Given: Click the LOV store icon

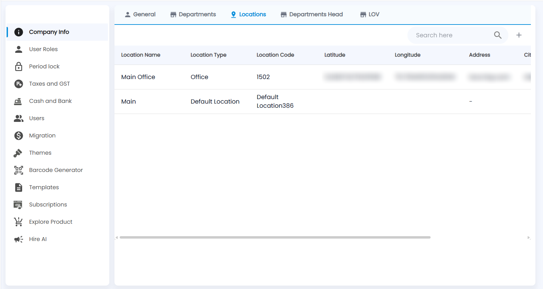Looking at the screenshot, I should [363, 15].
